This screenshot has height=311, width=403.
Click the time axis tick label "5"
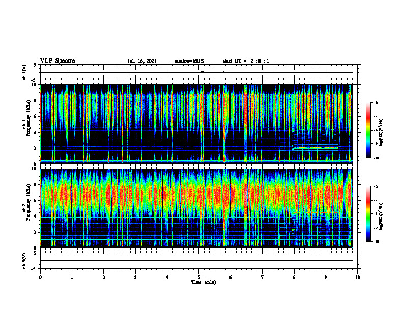[x=199, y=277]
